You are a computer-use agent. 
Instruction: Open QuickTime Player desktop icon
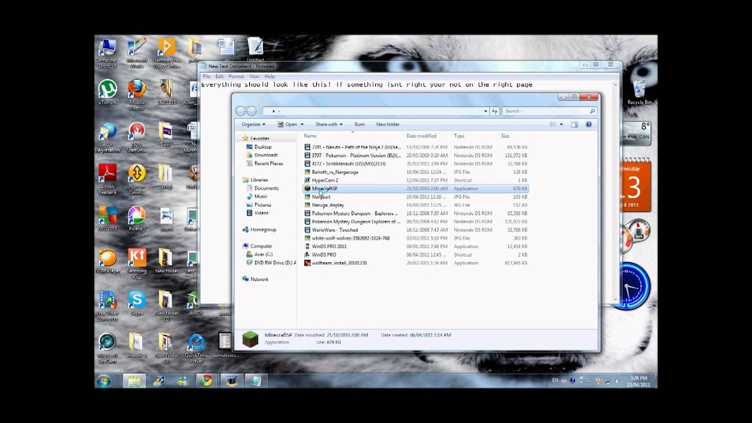pyautogui.click(x=196, y=349)
